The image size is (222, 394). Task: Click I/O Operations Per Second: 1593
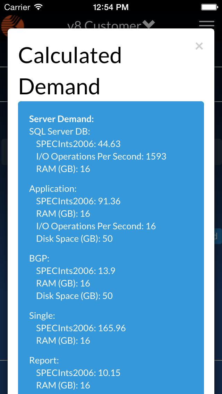coord(101,156)
